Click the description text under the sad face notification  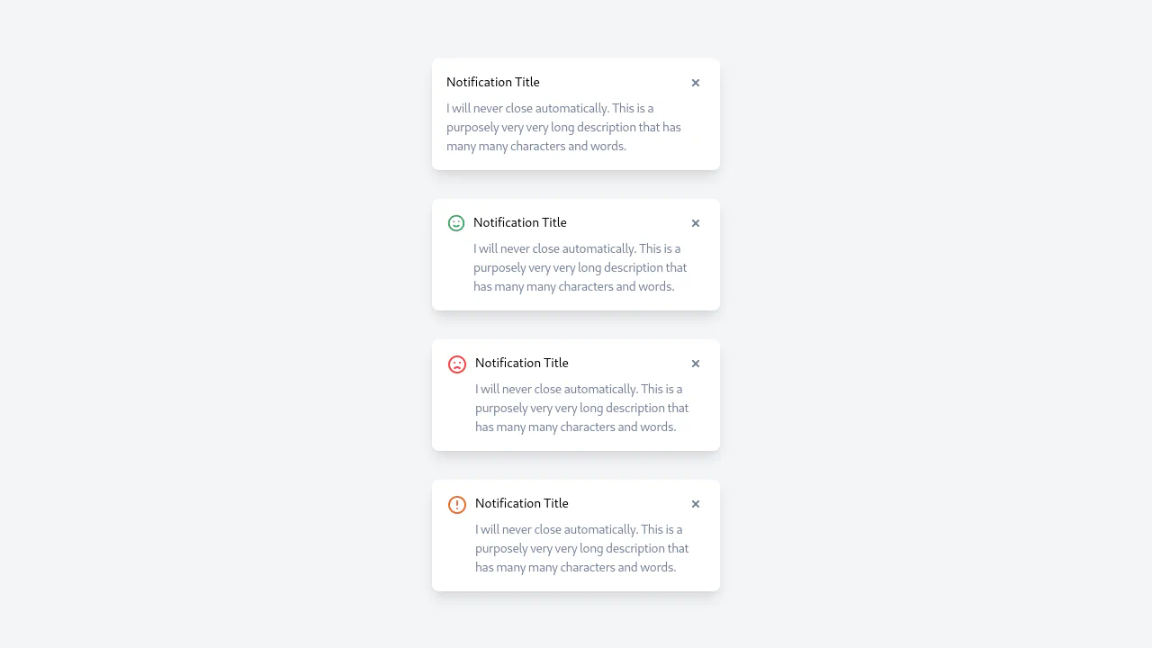[x=582, y=408]
